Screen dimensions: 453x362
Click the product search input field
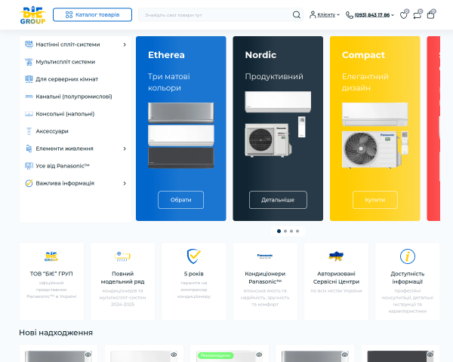tap(217, 15)
